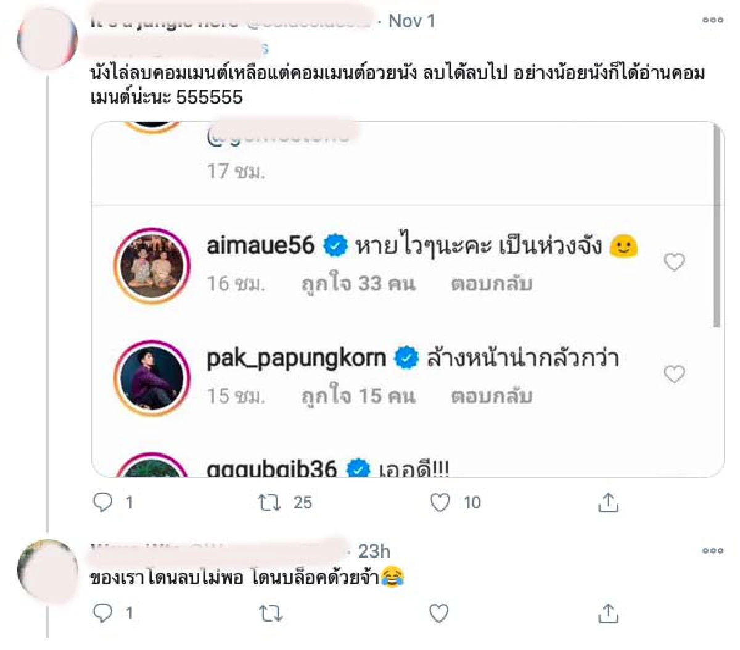Like pak_papungkorn's Instagram comment
Screen dimensions: 740x650
click(674, 373)
